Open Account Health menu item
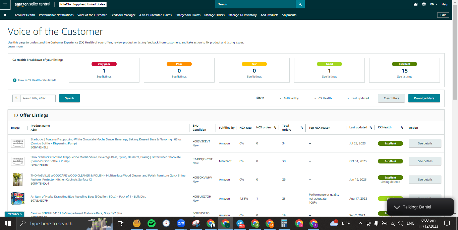The image size is (458, 230). 25,15
